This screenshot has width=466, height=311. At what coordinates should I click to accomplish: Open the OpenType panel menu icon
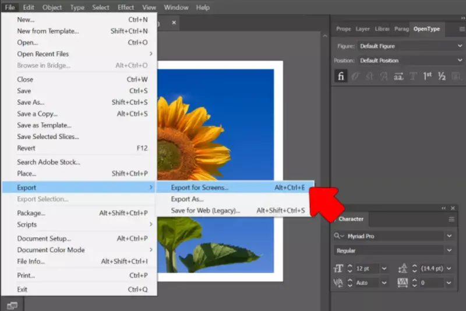pyautogui.click(x=462, y=29)
